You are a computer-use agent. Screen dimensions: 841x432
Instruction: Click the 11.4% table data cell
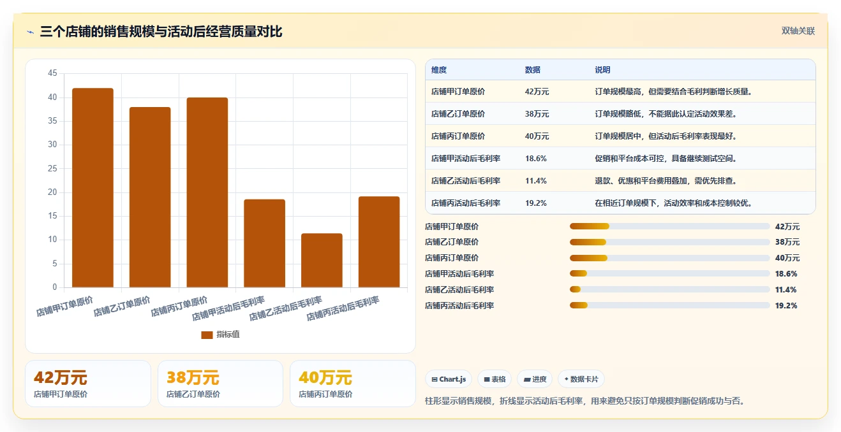coord(536,181)
